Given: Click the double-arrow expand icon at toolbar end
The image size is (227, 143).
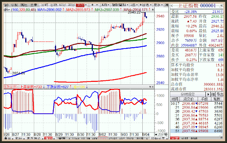Looking at the screenshot, I should coord(167,5).
